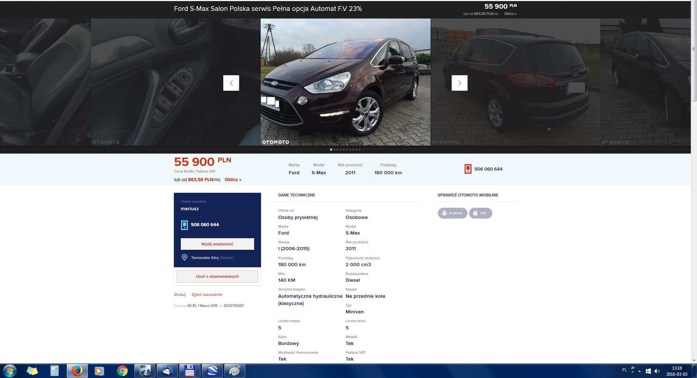The width and height of the screenshot is (697, 378).
Task: Click the '2 000 cm3' engine capacity value
Action: pos(358,265)
